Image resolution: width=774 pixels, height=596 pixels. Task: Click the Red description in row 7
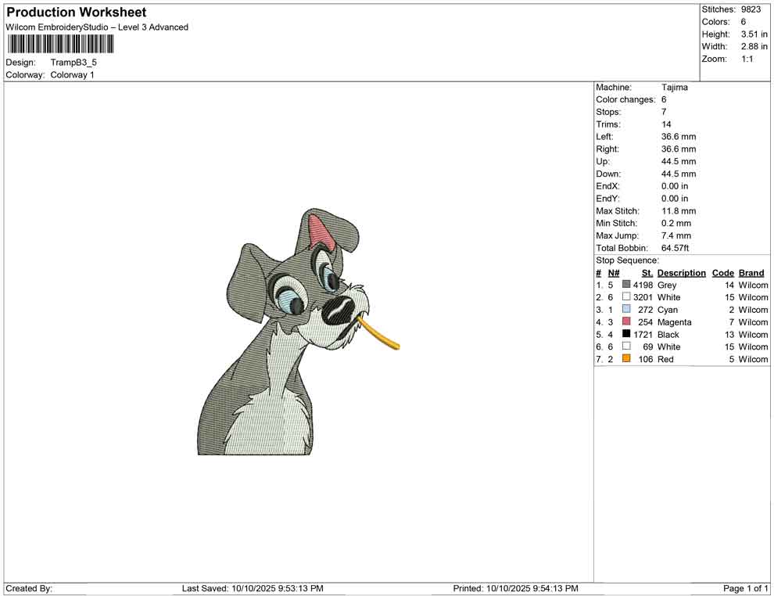click(x=665, y=359)
